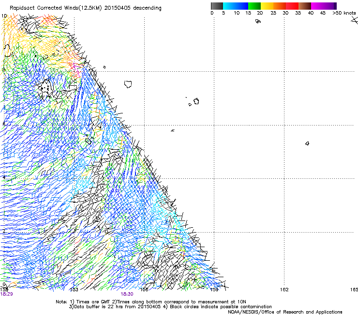The height and width of the screenshot is (315, 358).
Task: Click the round island outline near 158E
Action: click(x=196, y=101)
